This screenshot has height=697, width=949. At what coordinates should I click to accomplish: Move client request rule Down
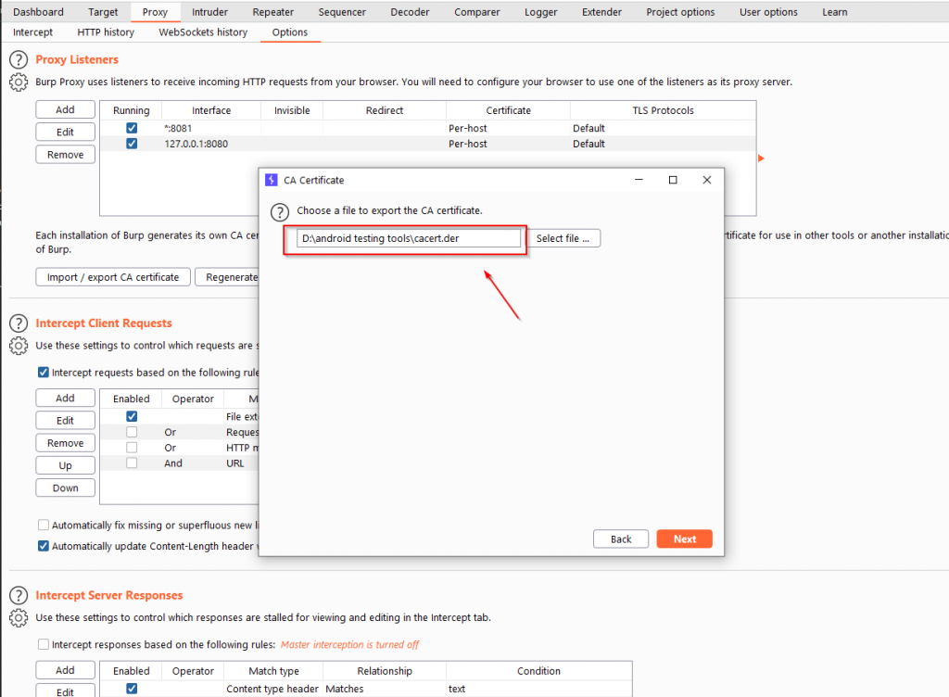[66, 488]
